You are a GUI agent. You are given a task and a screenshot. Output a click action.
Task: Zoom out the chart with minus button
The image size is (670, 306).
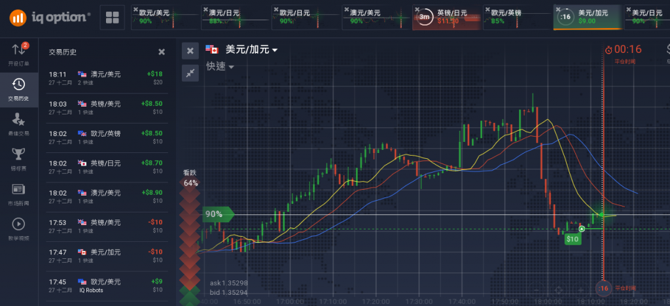tap(537, 290)
